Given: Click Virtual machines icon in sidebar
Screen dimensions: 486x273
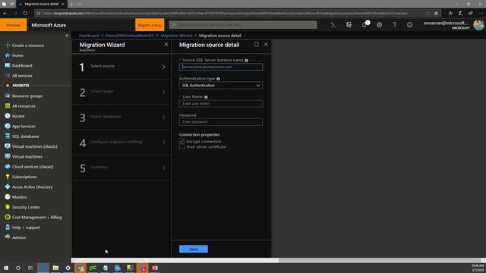Looking at the screenshot, I should tap(8, 156).
